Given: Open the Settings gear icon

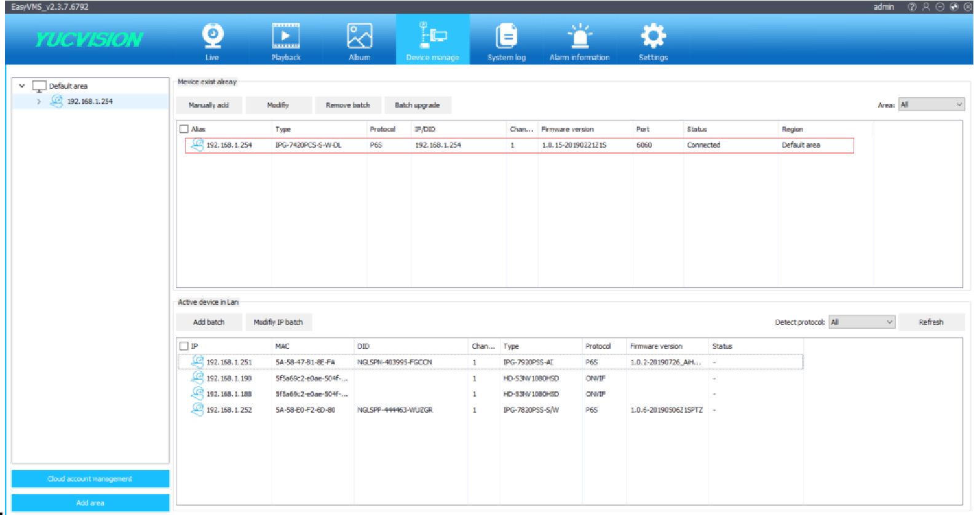Looking at the screenshot, I should pyautogui.click(x=652, y=36).
